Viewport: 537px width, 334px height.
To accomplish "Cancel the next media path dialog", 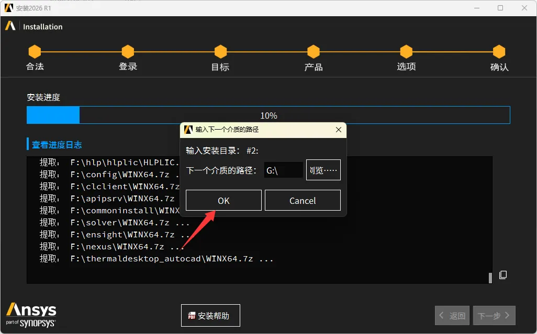I will pos(303,200).
